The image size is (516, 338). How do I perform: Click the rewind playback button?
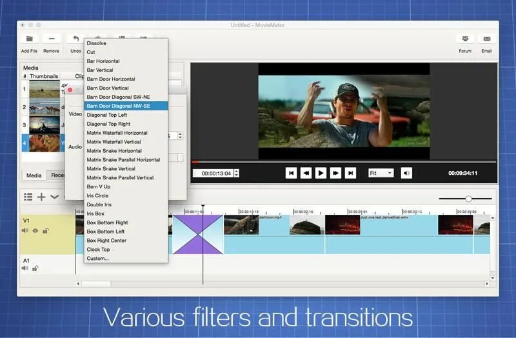point(306,173)
